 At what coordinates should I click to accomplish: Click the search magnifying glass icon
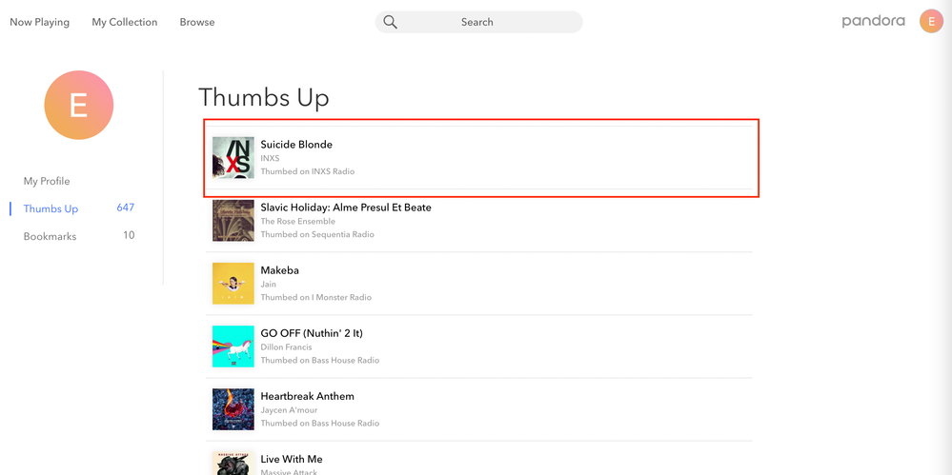(x=391, y=22)
